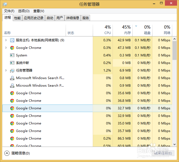Click Chrome icon in the 36.8 MB row
This screenshot has width=179, height=162.
[12, 101]
